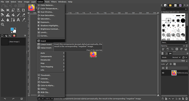189x101 pixels.
Task: Open Brightness-Contrast from the Colors menu
Action: click(x=51, y=29)
